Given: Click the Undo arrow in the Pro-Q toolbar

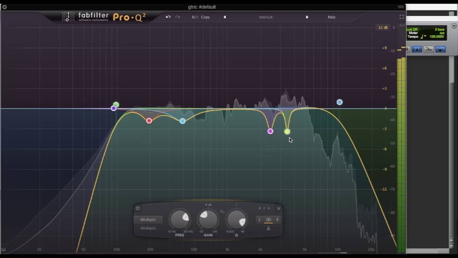Looking at the screenshot, I should [x=168, y=17].
